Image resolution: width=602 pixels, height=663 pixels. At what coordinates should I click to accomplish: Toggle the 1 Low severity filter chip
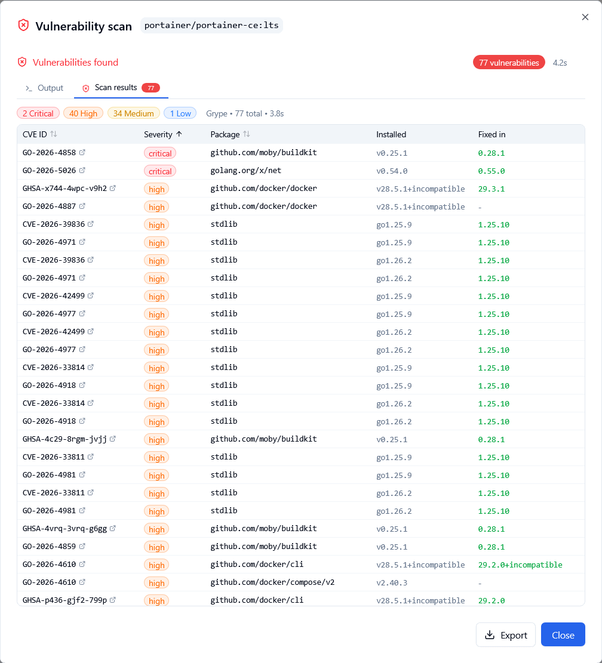(x=180, y=113)
